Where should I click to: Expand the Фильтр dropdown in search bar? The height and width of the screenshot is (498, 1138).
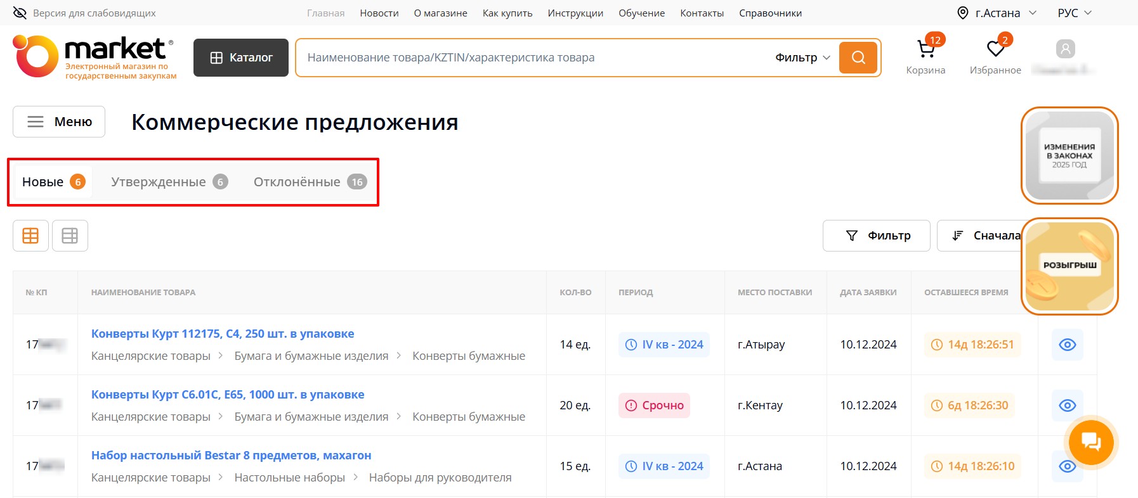point(802,58)
